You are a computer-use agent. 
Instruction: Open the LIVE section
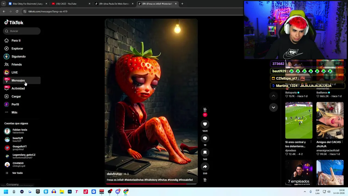[22, 72]
